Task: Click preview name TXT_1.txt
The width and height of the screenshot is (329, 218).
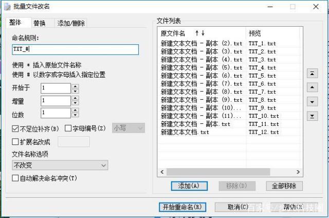Action: pyautogui.click(x=262, y=43)
